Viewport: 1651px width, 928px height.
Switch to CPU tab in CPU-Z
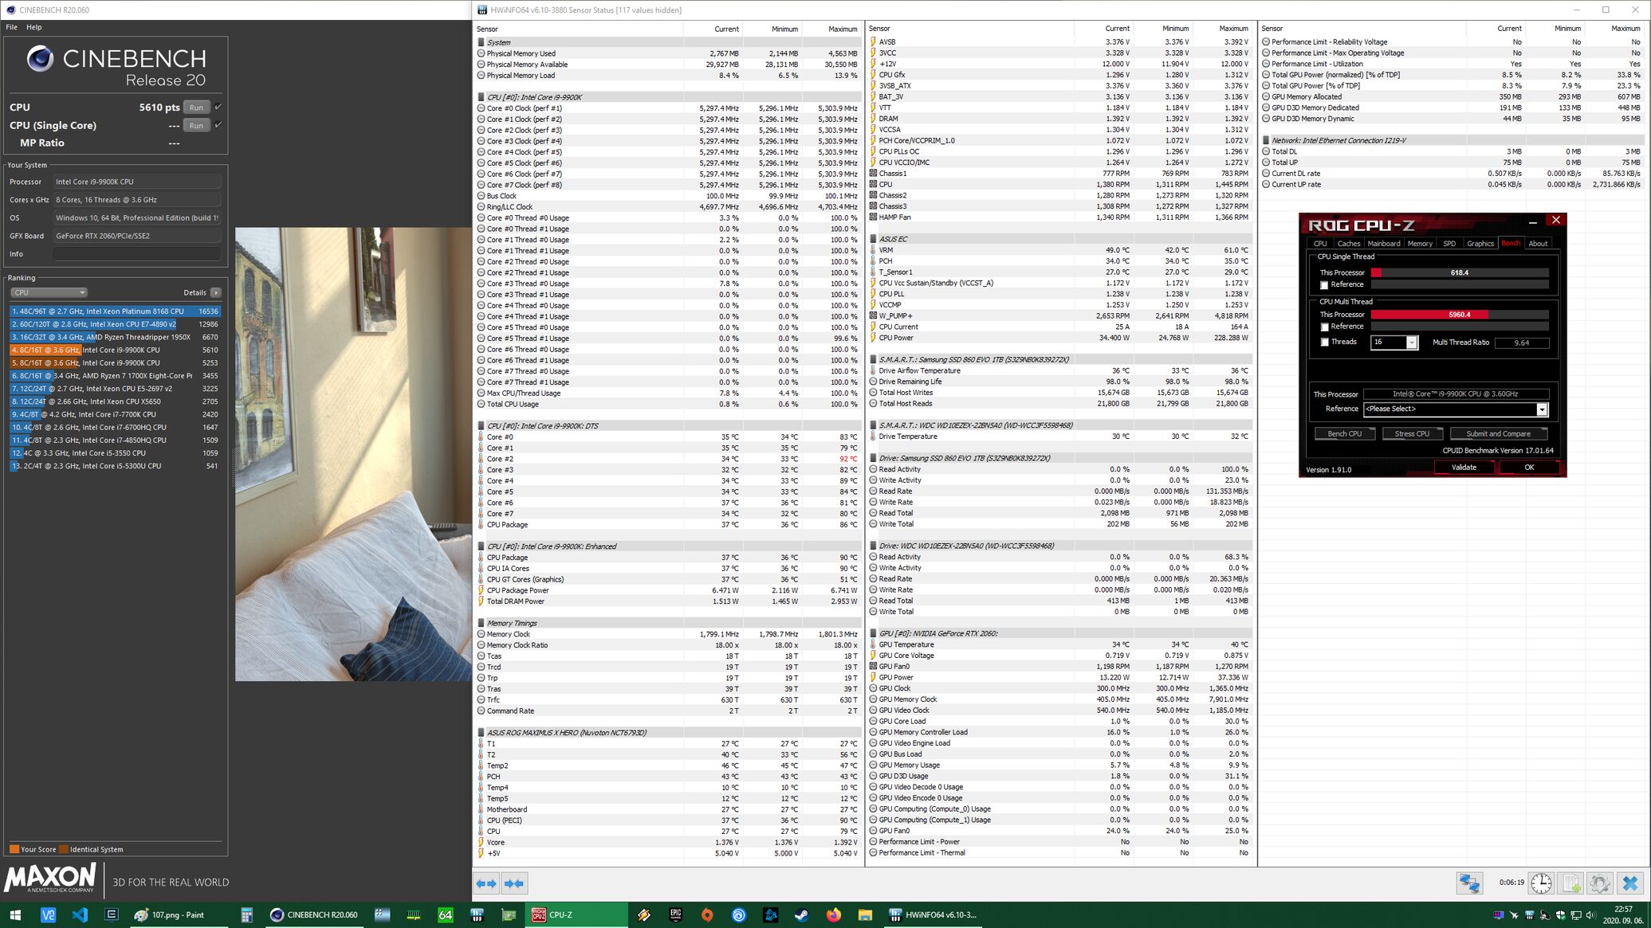[x=1320, y=244]
